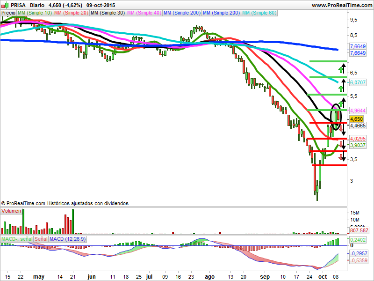
Task: Click the PRISA ticker name
Action: click(x=18, y=5)
